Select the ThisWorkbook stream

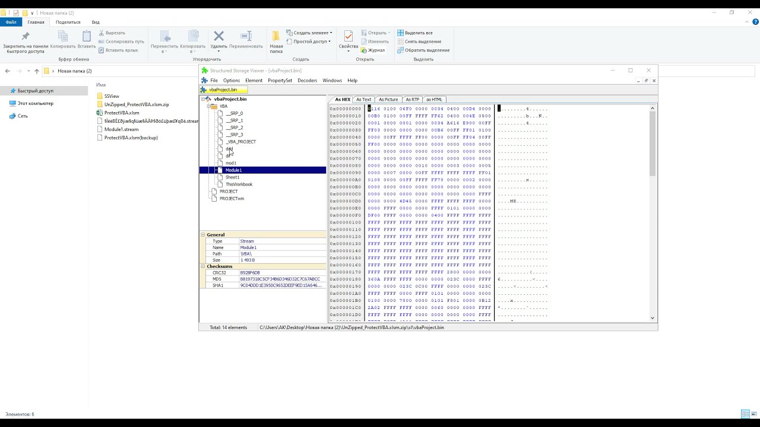click(x=239, y=184)
